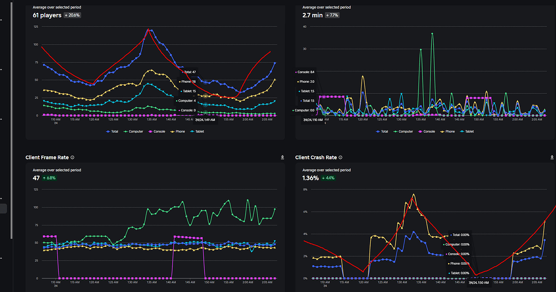Click 'Total: 47' in the players chart tooltip
This screenshot has width=556, height=292.
point(189,72)
